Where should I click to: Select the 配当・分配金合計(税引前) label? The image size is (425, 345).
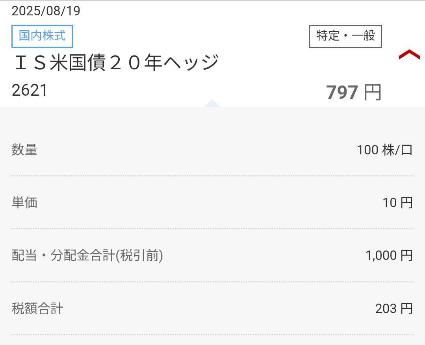pyautogui.click(x=87, y=256)
